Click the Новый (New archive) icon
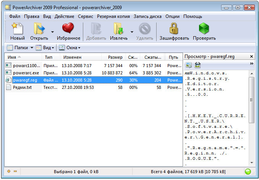The height and width of the screenshot is (180, 259). click(17, 29)
